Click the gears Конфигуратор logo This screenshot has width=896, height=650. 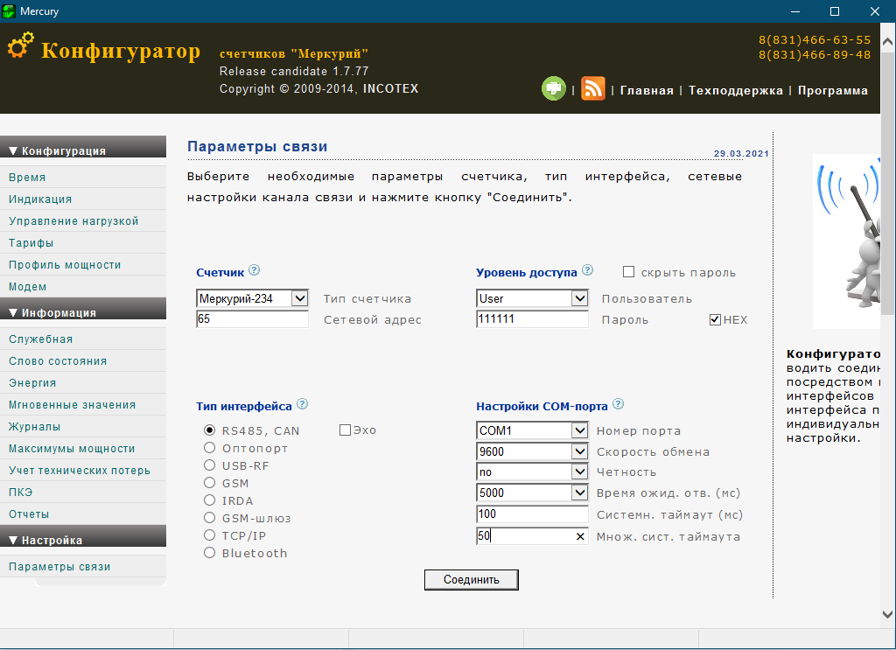21,45
